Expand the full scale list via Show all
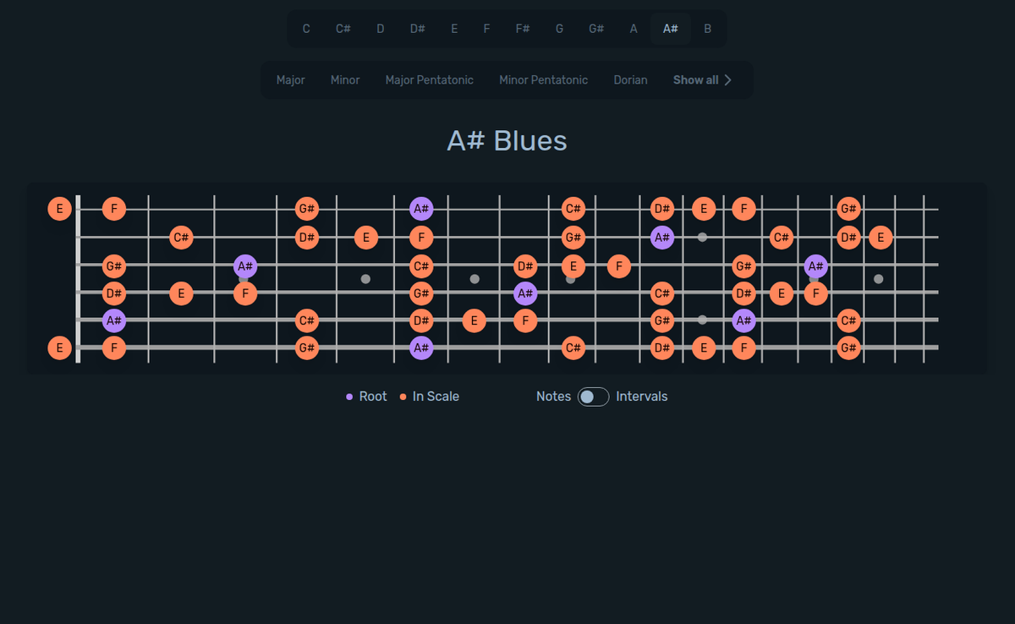Image resolution: width=1015 pixels, height=624 pixels. point(701,79)
